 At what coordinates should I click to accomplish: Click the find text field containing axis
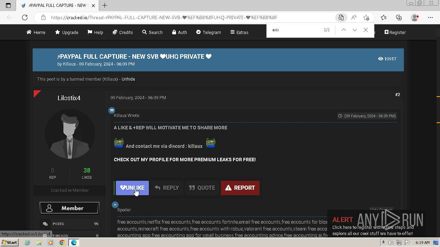296,30
